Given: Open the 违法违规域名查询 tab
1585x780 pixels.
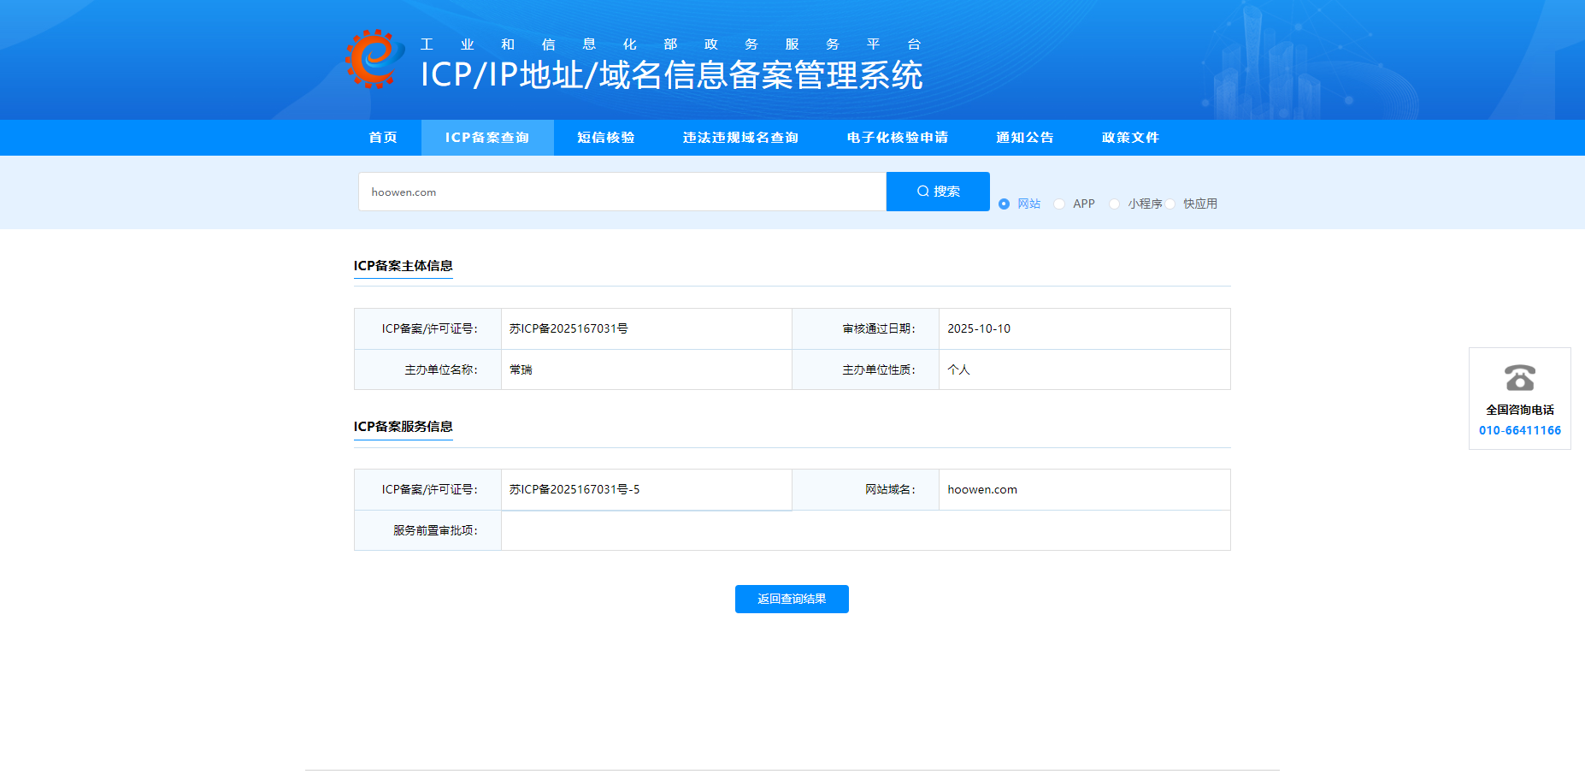Looking at the screenshot, I should (741, 138).
